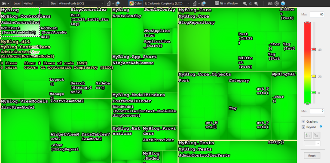330x163 pixels.
Task: Click the info icon beside Beyond
Action: [x=321, y=127]
